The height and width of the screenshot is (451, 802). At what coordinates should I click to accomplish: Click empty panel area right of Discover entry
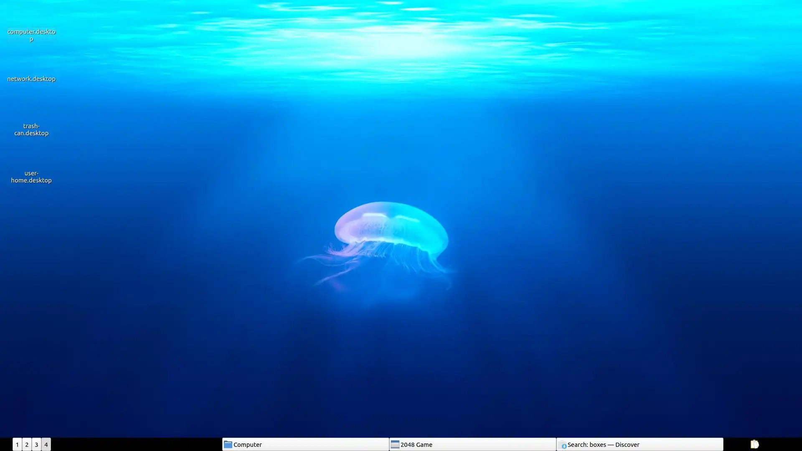pyautogui.click(x=736, y=444)
